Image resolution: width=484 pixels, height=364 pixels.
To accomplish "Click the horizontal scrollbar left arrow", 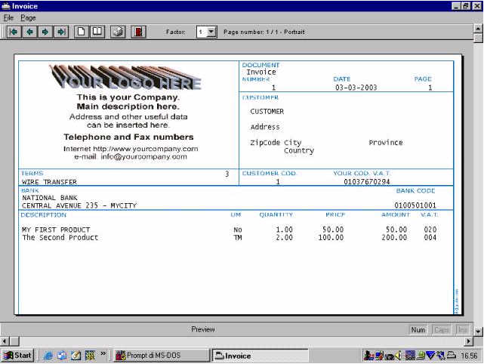I will pyautogui.click(x=5, y=341).
